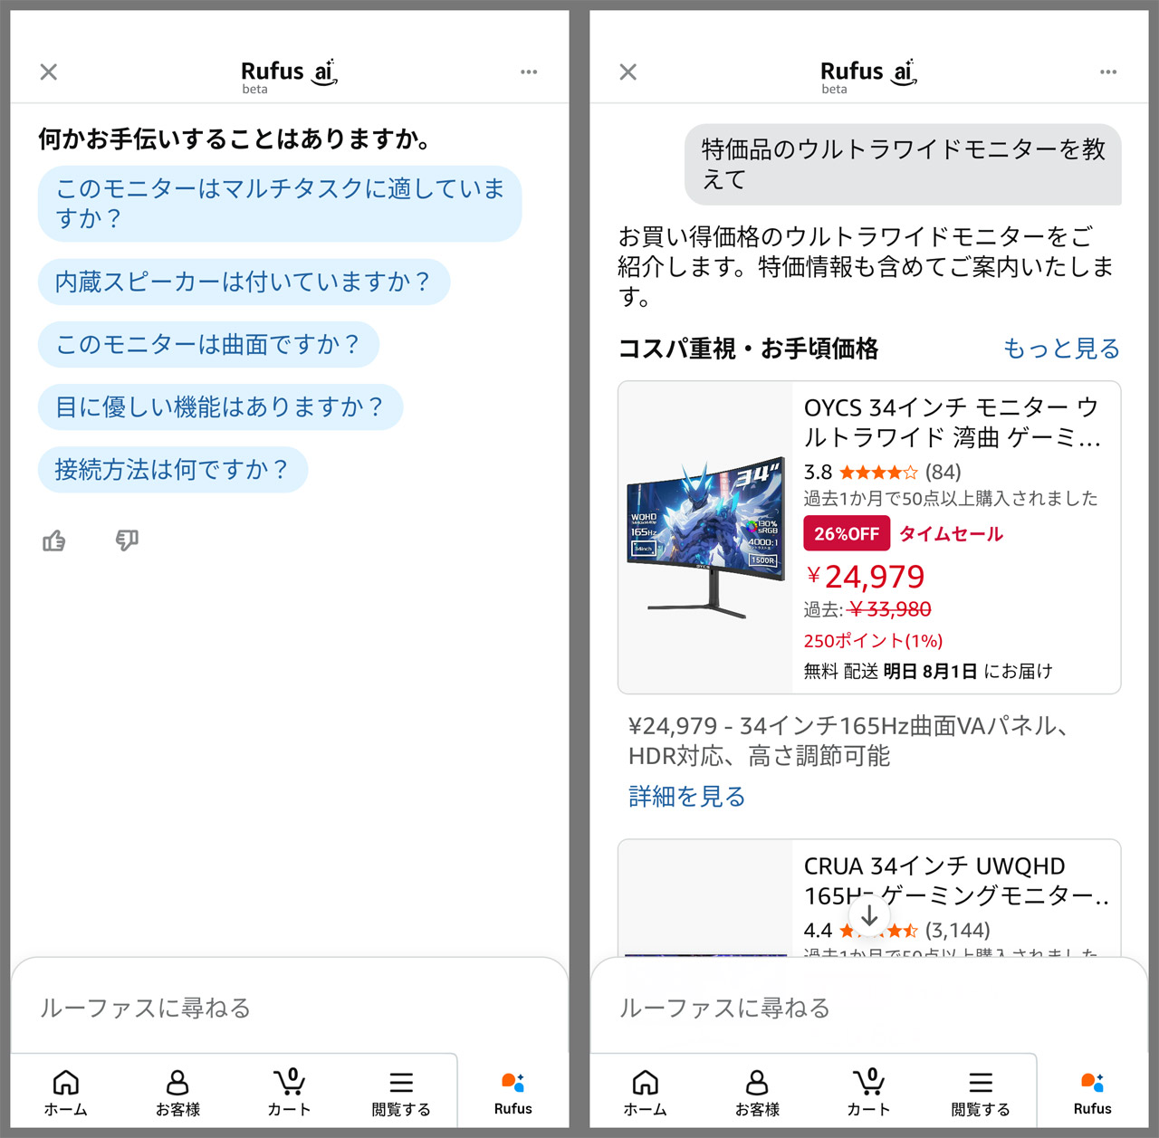Select suggestion 内蔵スピーカーは付いていますか？
This screenshot has width=1159, height=1138.
244,282
